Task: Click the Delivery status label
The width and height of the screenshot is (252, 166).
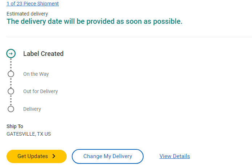Action: click(x=32, y=109)
